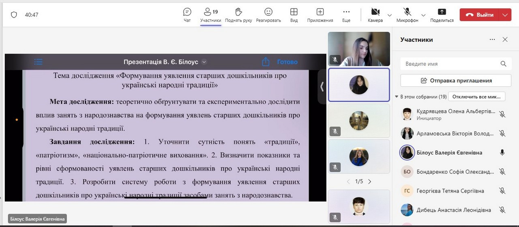519x227 pixels.
Task: Click the Поднять руку hand icon
Action: (238, 15)
